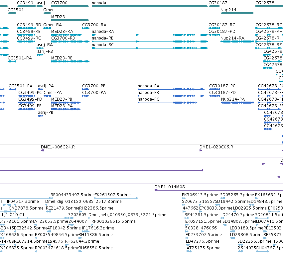Open the CG3700 gene label
This screenshot has width=283, height=253.
pos(60,3)
